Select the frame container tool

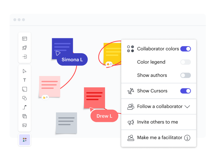25,116
